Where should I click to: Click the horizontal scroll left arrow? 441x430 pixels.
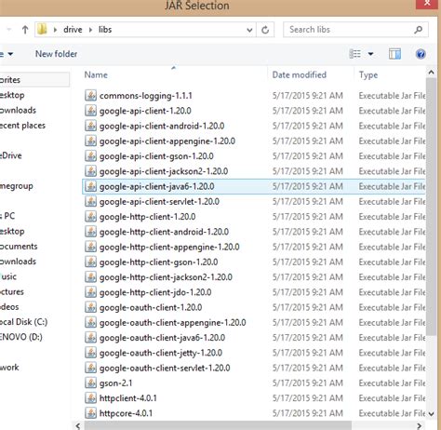pyautogui.click(x=78, y=425)
